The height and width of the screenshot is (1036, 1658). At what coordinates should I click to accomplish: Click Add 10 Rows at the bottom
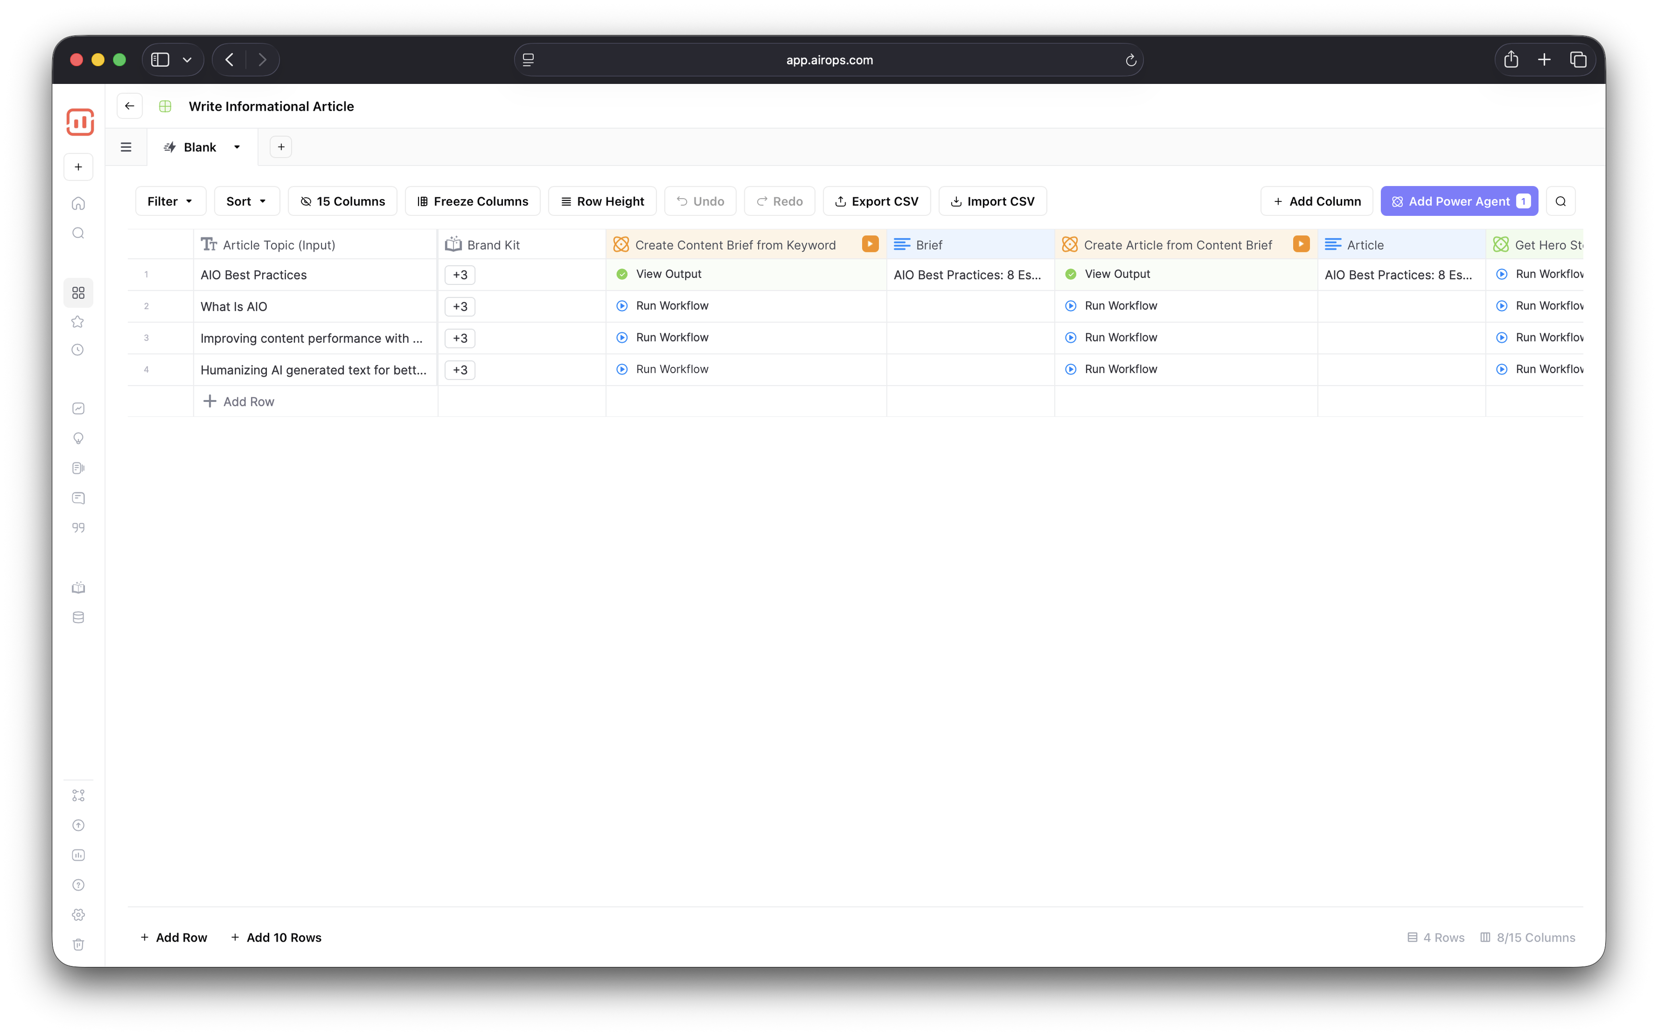[276, 937]
